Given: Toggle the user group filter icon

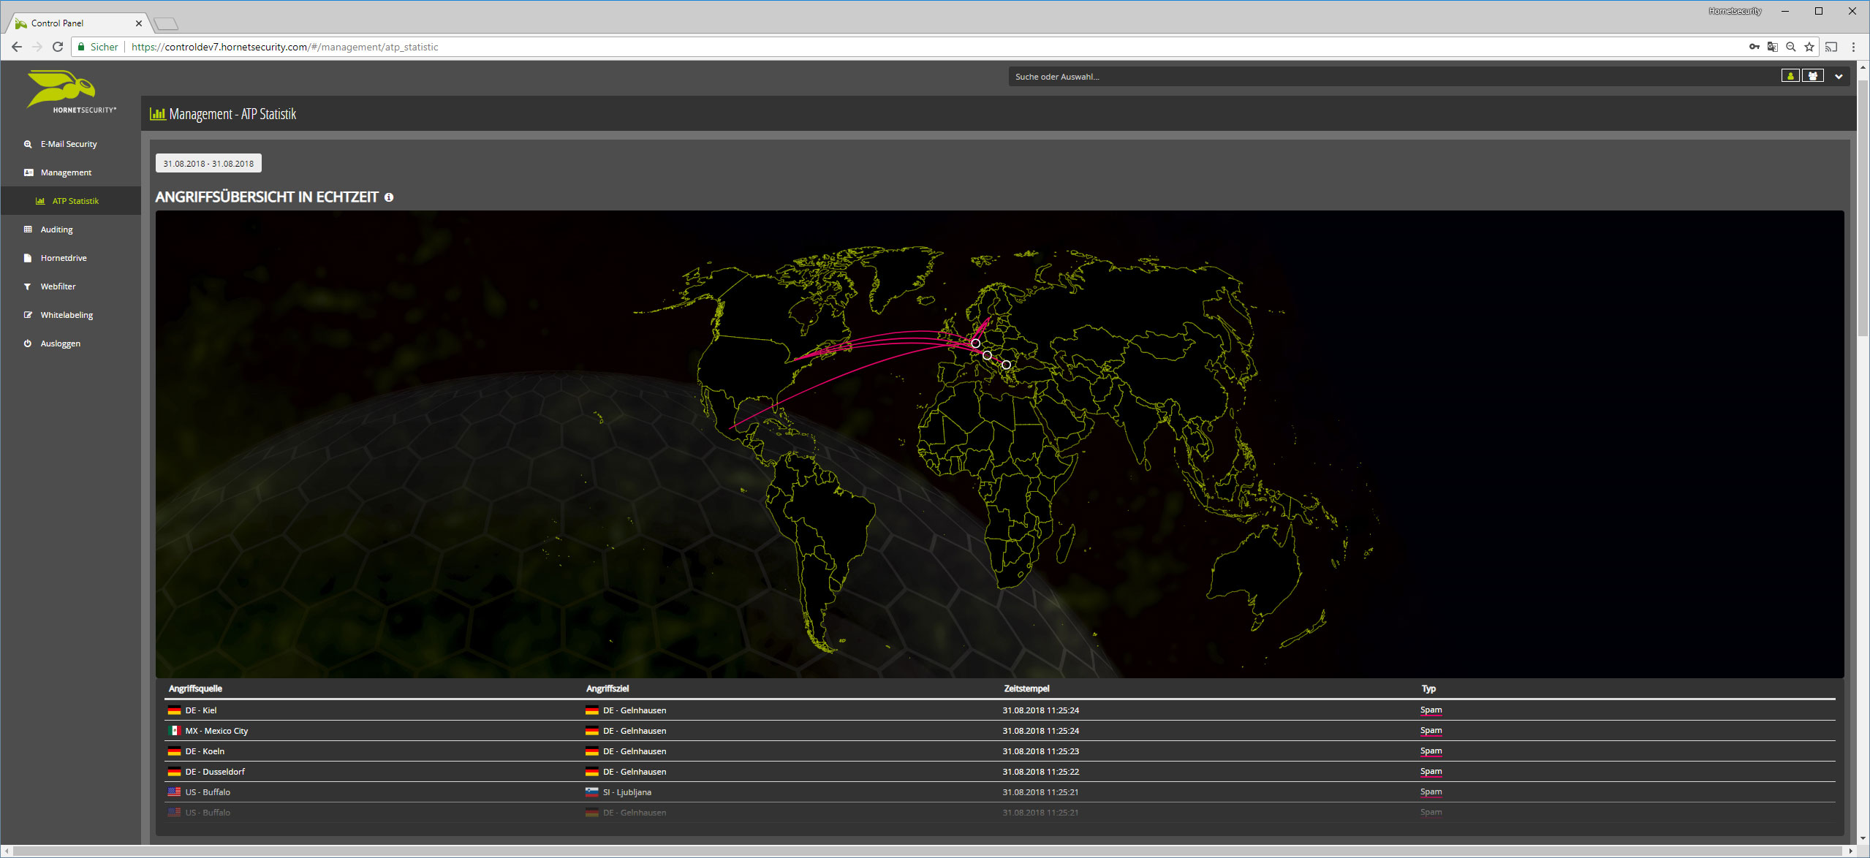Looking at the screenshot, I should click(x=1812, y=76).
